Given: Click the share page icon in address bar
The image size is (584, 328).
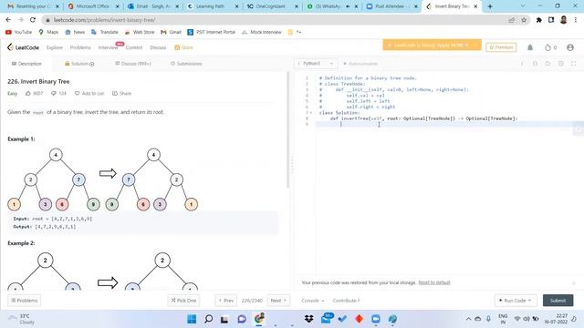Looking at the screenshot, I should coord(511,20).
